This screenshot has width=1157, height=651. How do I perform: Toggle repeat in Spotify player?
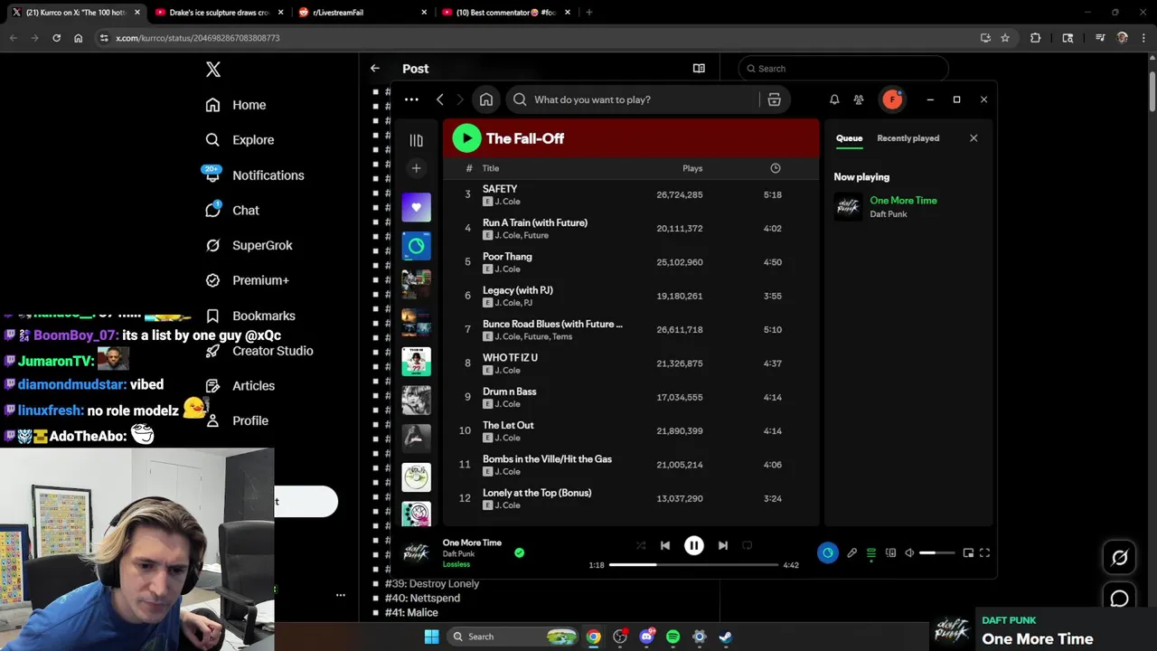pyautogui.click(x=748, y=545)
